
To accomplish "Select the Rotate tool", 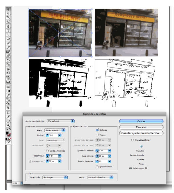I will click(8, 60).
